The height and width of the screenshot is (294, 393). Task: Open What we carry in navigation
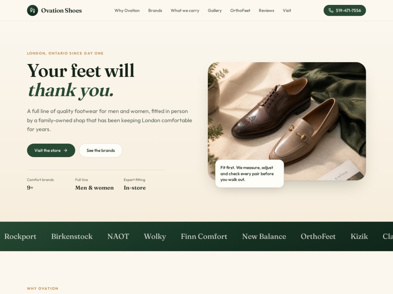185,10
